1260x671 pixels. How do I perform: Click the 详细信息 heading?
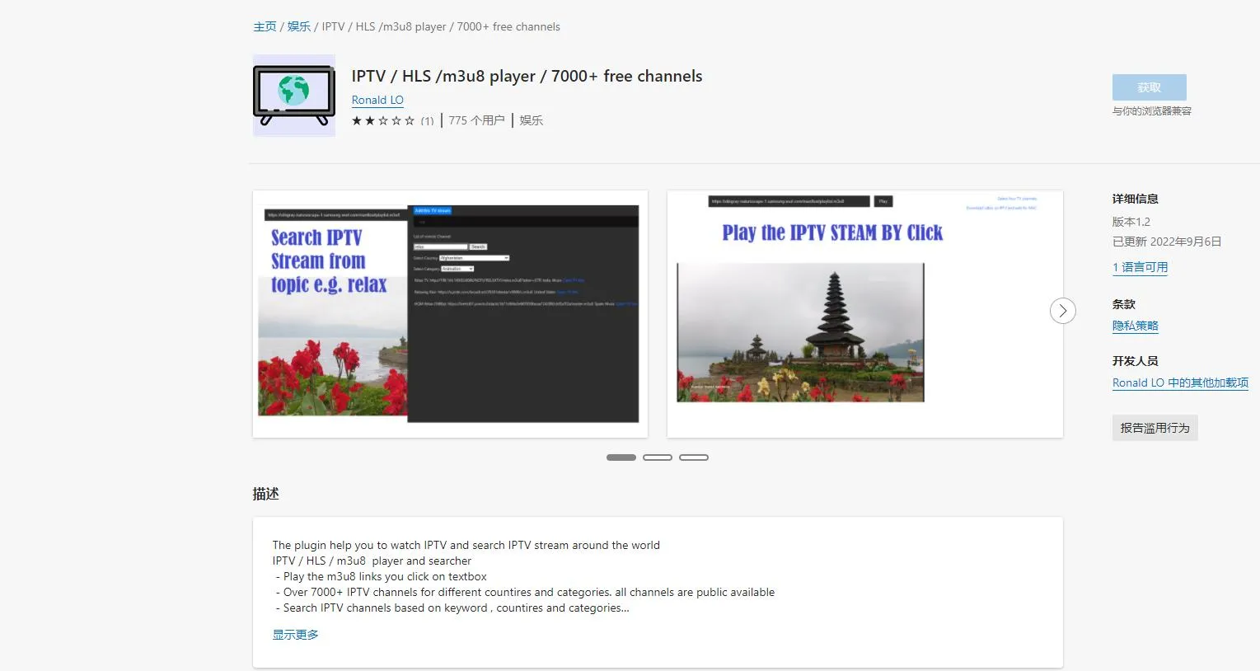coord(1136,199)
